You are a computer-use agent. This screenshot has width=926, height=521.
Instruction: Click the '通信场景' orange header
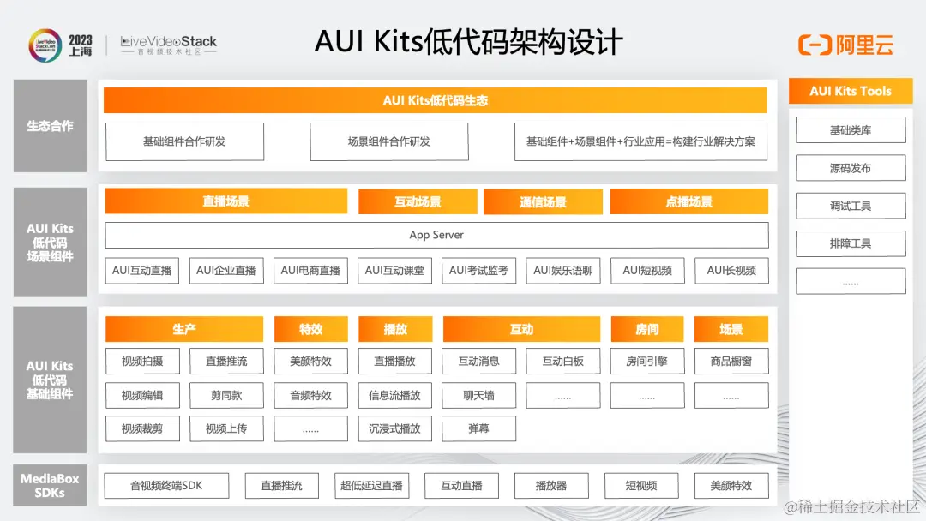(543, 201)
